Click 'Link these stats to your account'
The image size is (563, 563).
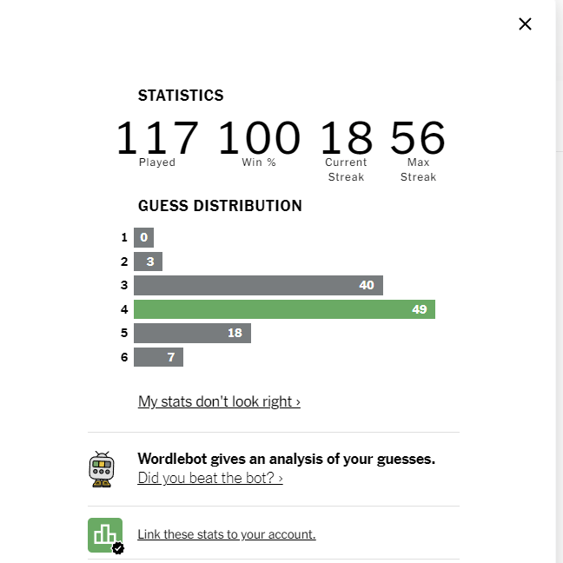tap(227, 534)
